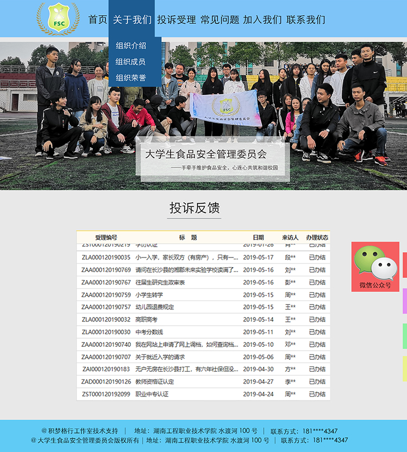The image size is (407, 452).
Task: Click the date 2019-05-14
Action: pos(258,320)
